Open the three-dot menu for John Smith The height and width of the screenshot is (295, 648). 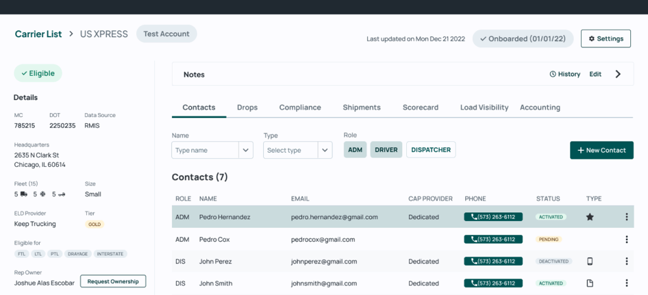[626, 283]
